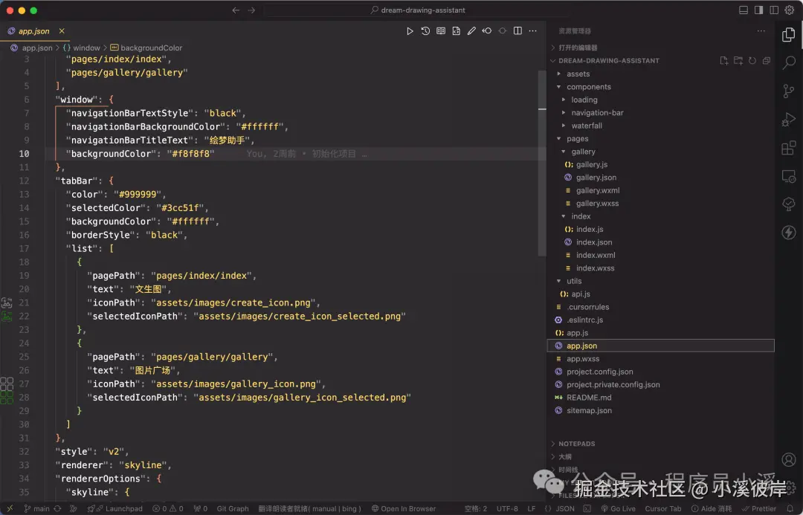The width and height of the screenshot is (803, 515).
Task: Create a new file in the project
Action: coord(723,61)
